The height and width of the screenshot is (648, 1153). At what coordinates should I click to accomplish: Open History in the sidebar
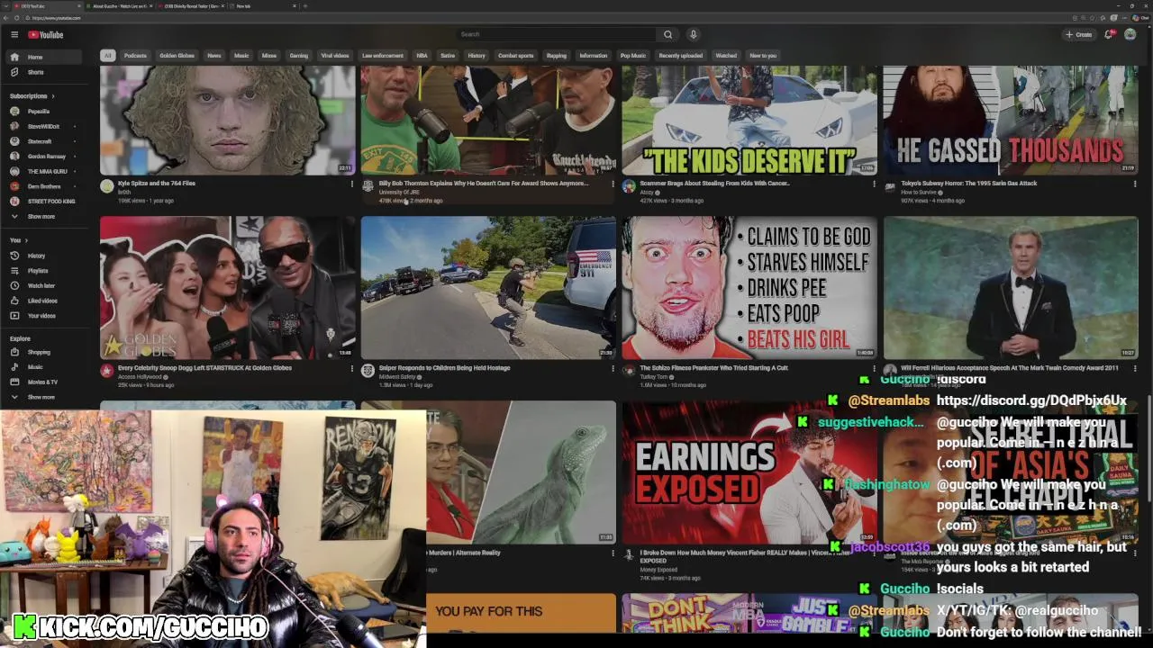[45, 256]
